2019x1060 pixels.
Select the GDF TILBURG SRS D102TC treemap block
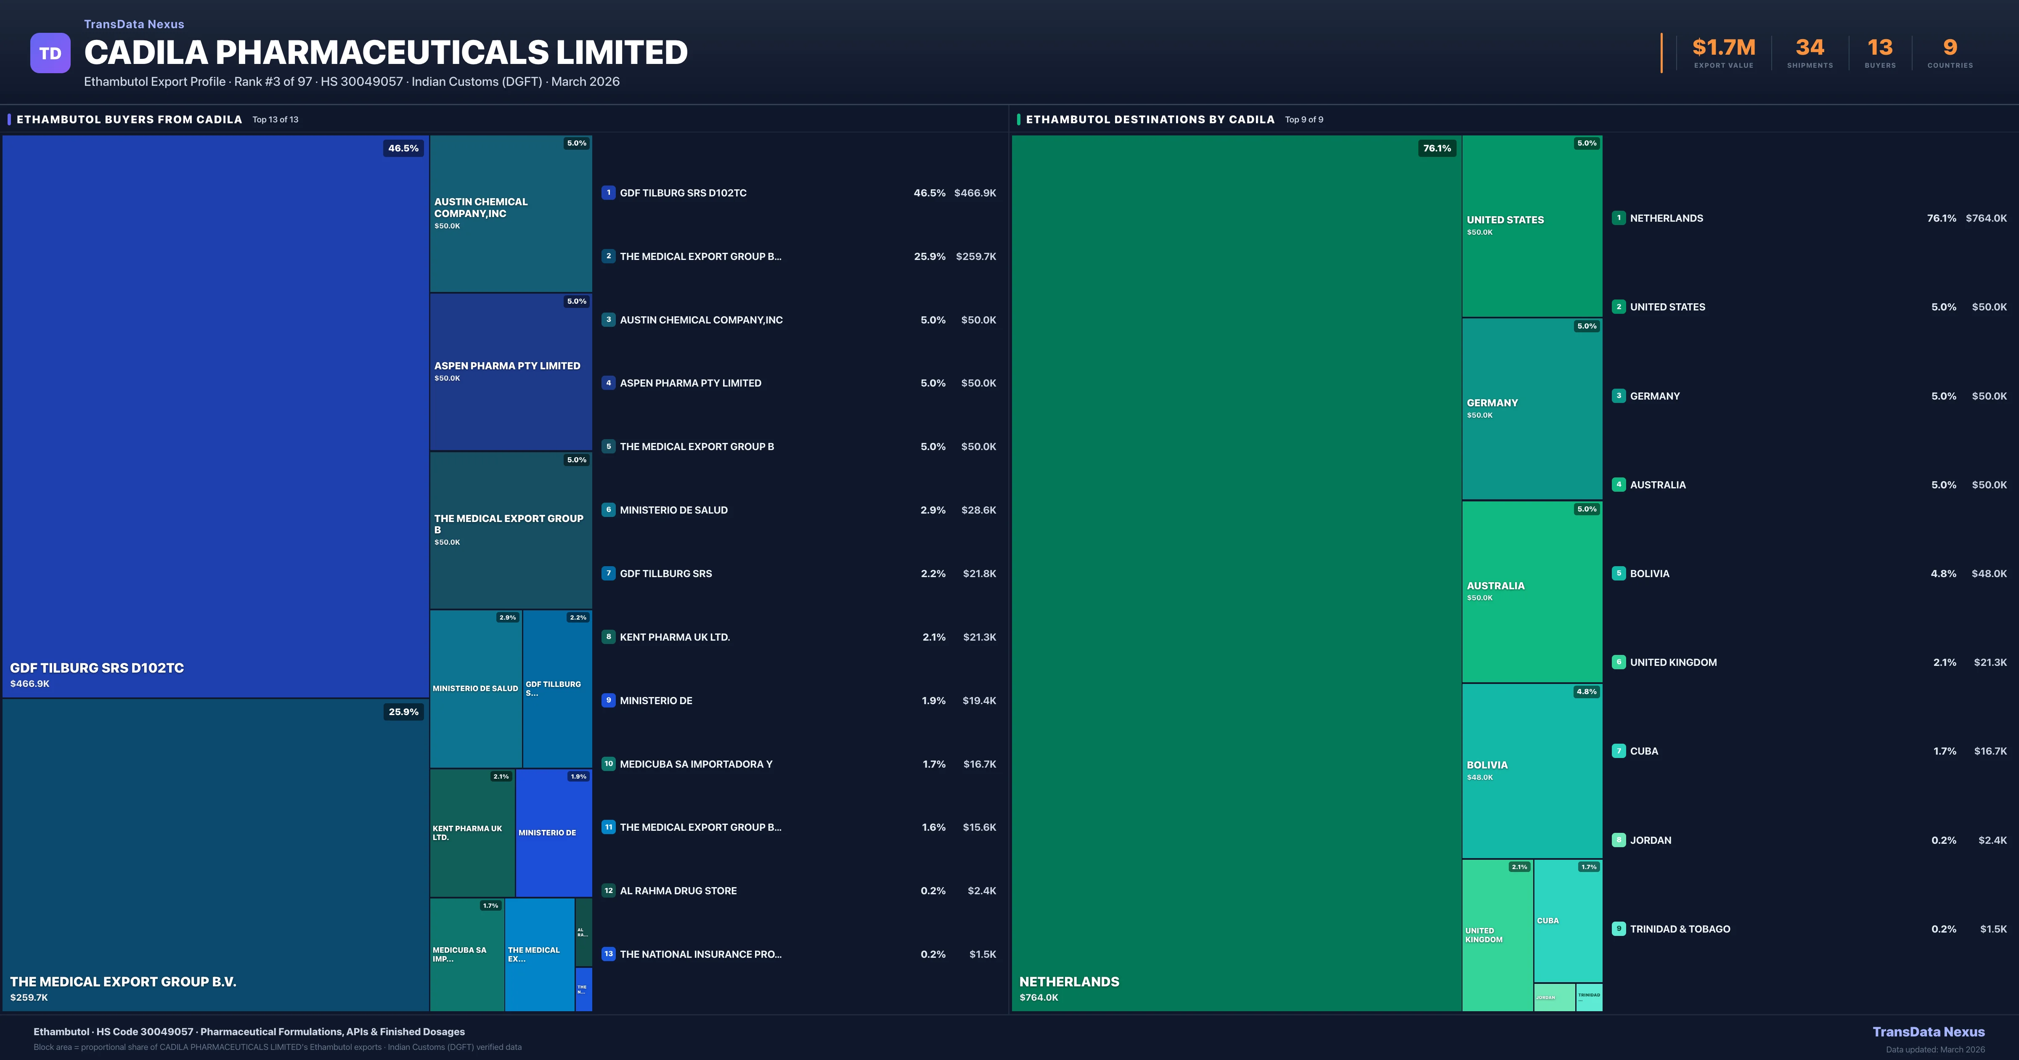(215, 416)
